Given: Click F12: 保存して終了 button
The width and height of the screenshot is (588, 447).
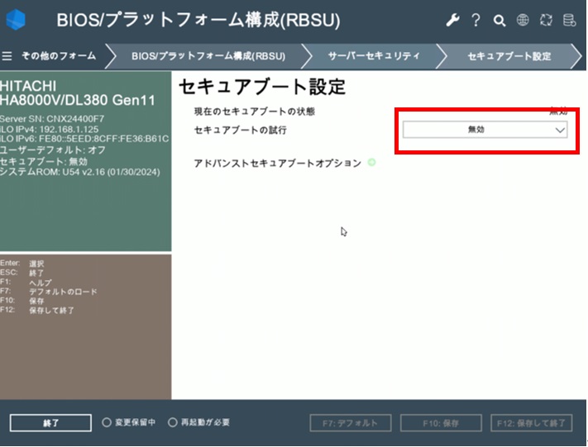Looking at the screenshot, I should click(530, 423).
